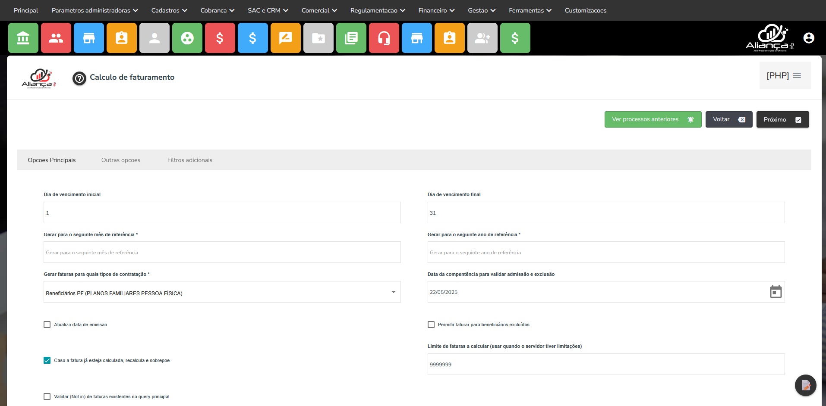This screenshot has height=406, width=826.
Task: Click Ver processos anteriores button
Action: click(x=653, y=119)
